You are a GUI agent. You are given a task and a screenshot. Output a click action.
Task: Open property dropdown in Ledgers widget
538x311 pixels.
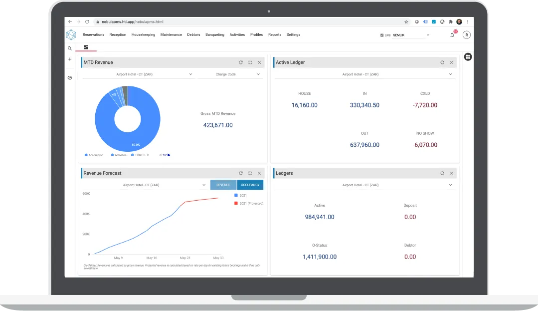pyautogui.click(x=364, y=185)
